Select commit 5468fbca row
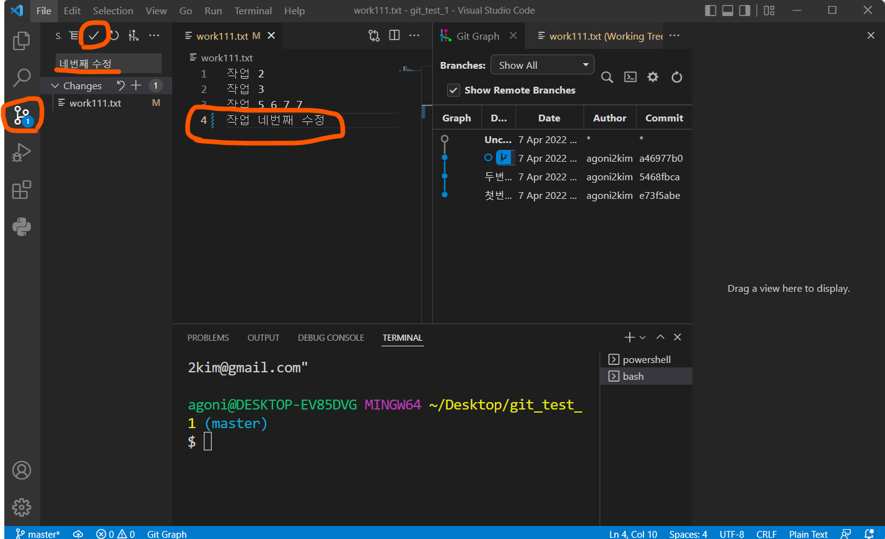Screen dimensions: 885x539 [562, 177]
